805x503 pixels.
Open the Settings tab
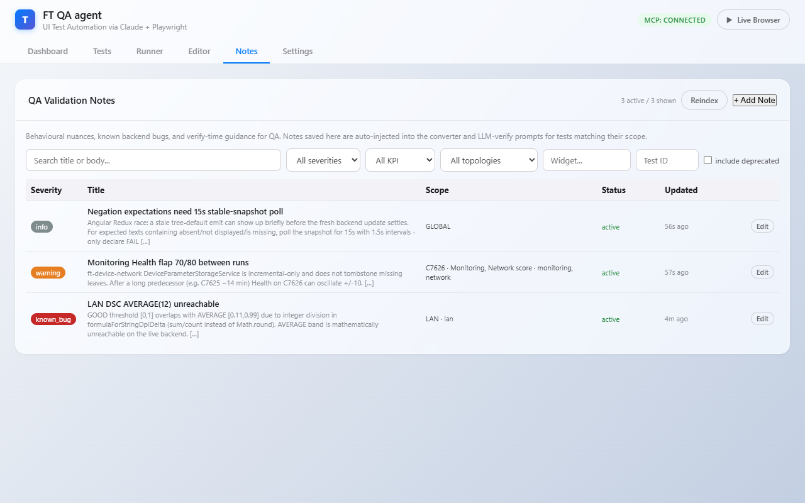[297, 52]
